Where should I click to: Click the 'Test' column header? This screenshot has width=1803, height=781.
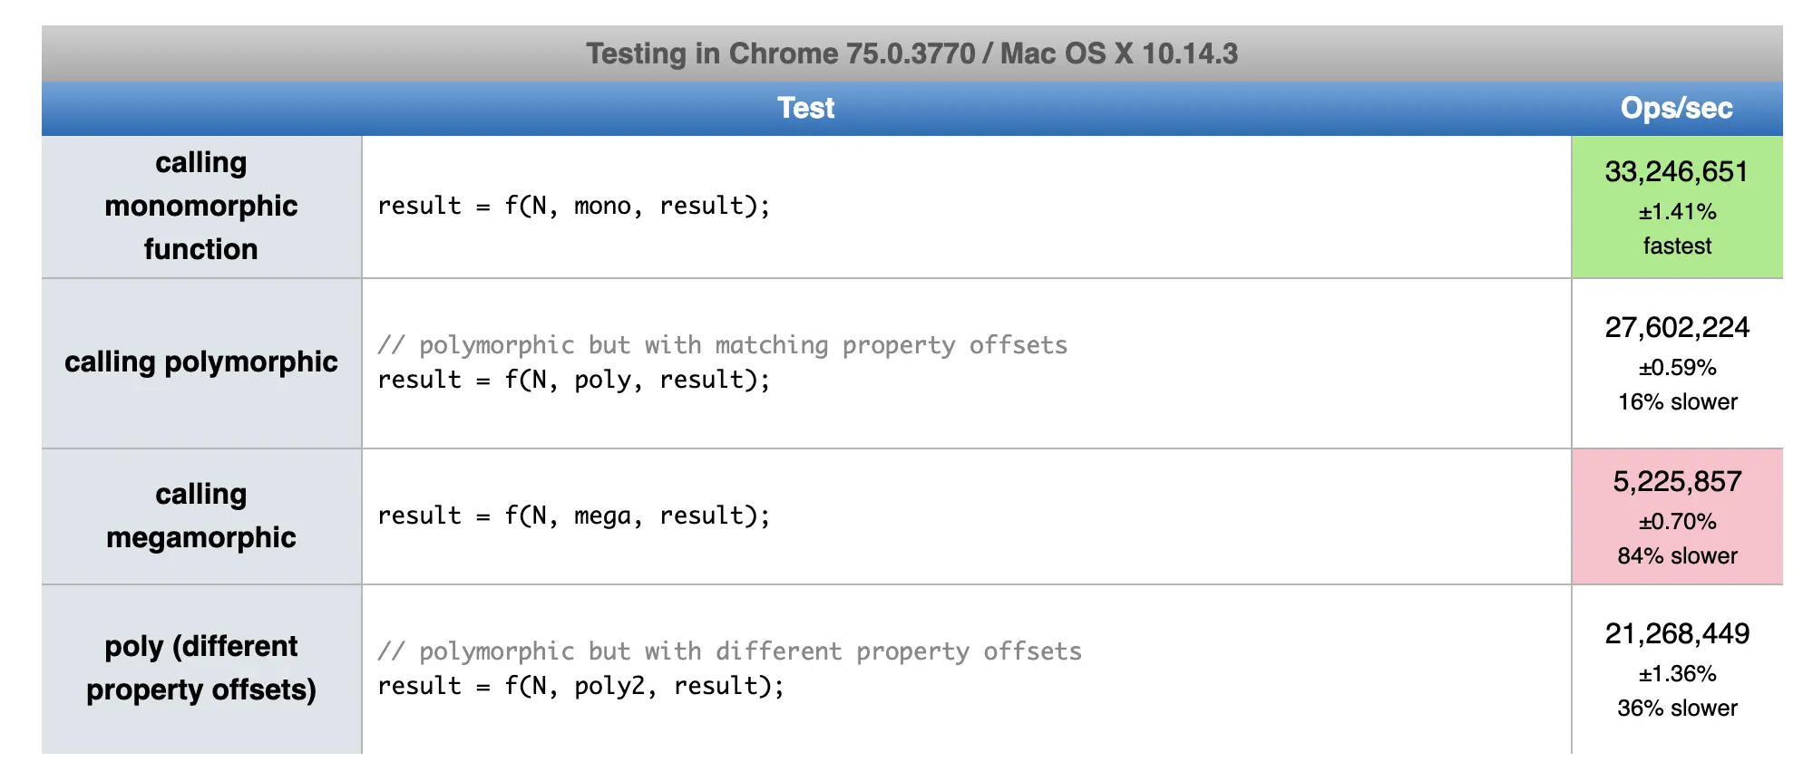pyautogui.click(x=805, y=108)
